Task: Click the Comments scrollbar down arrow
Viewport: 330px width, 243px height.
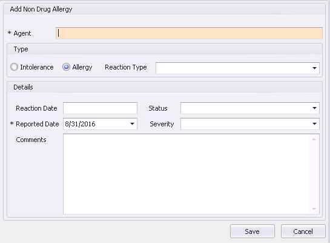Action: pos(314,209)
